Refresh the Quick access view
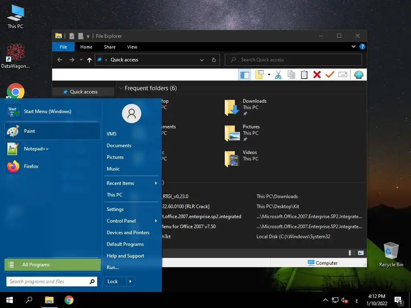411x308 pixels. point(214,60)
